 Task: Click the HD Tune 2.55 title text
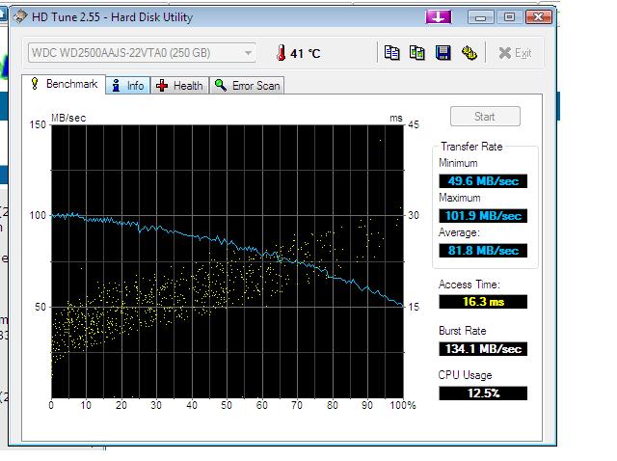click(x=112, y=17)
